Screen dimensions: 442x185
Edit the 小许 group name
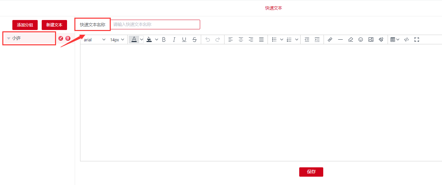point(61,38)
